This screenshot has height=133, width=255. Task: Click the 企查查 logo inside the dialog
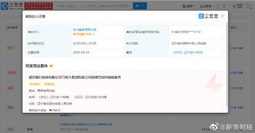coord(208,16)
